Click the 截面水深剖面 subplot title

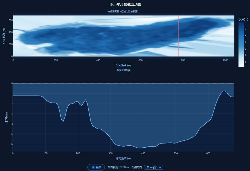tap(123, 70)
